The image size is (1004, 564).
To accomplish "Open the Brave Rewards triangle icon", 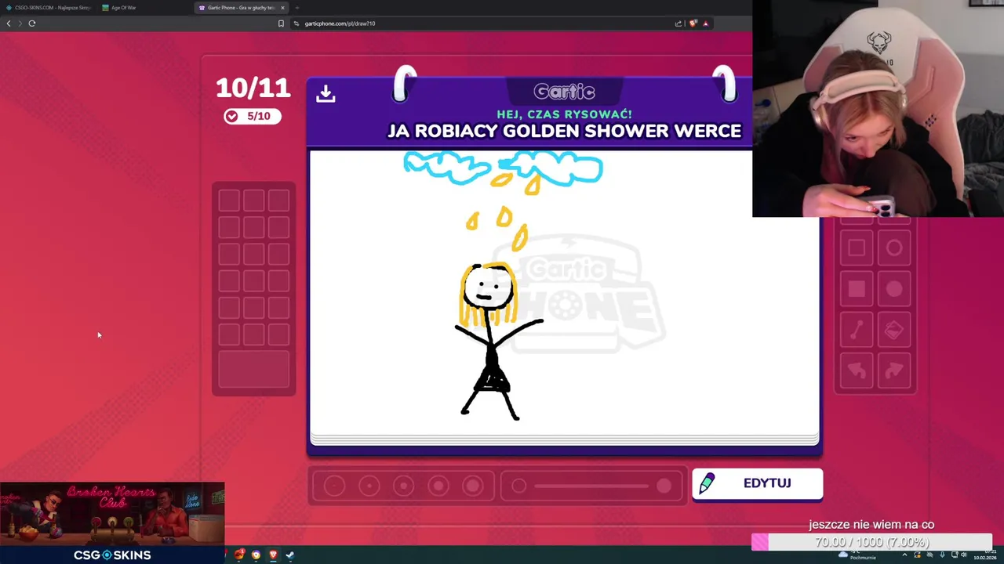I will pos(705,23).
